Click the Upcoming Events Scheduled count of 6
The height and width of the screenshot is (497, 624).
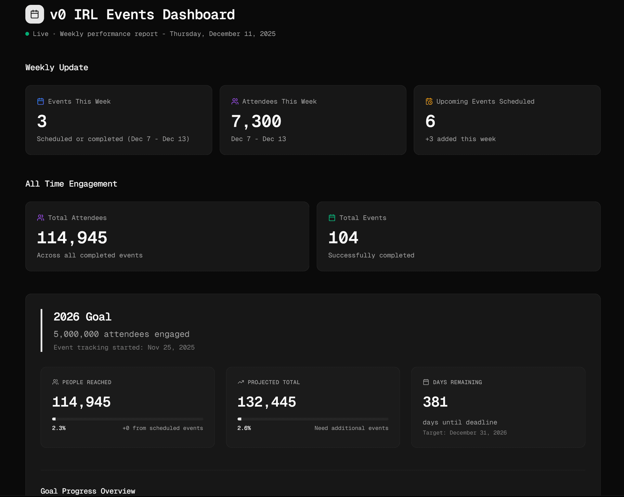(430, 121)
